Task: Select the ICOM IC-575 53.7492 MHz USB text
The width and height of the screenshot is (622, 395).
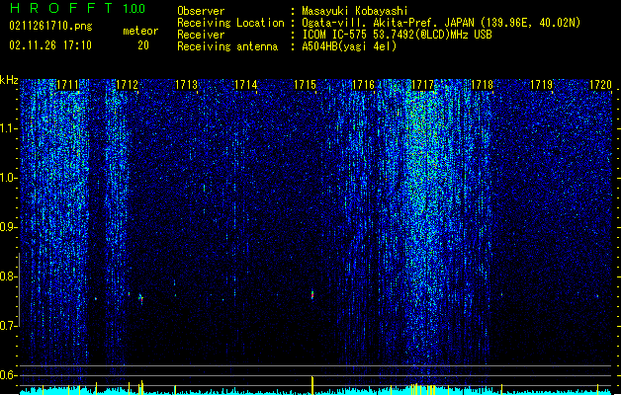Action: pos(398,35)
